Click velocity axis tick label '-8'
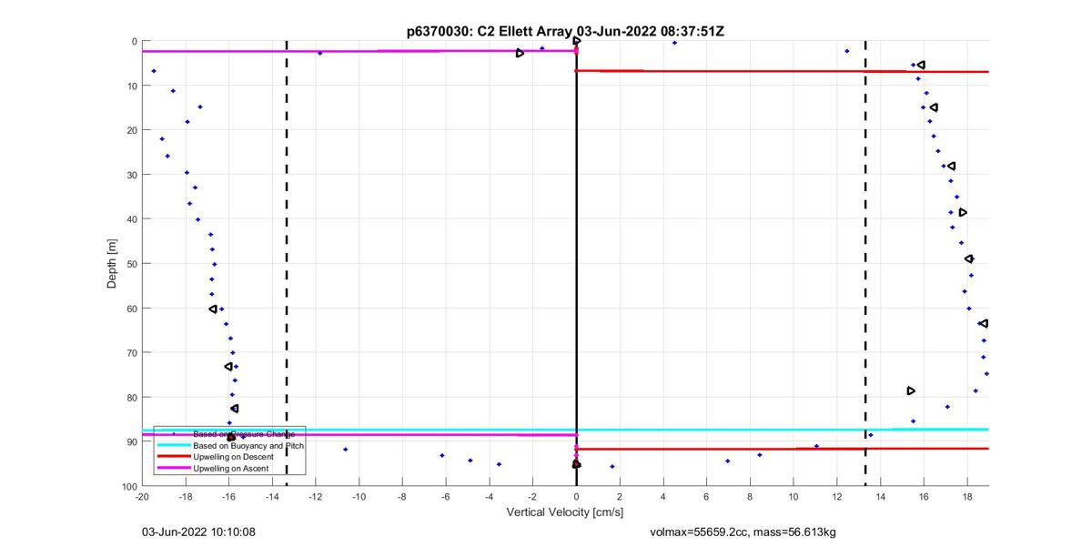Screen dimensions: 1092x547 (402, 498)
